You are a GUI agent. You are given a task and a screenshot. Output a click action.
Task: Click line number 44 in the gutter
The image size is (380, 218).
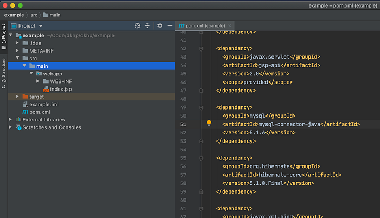(x=183, y=66)
